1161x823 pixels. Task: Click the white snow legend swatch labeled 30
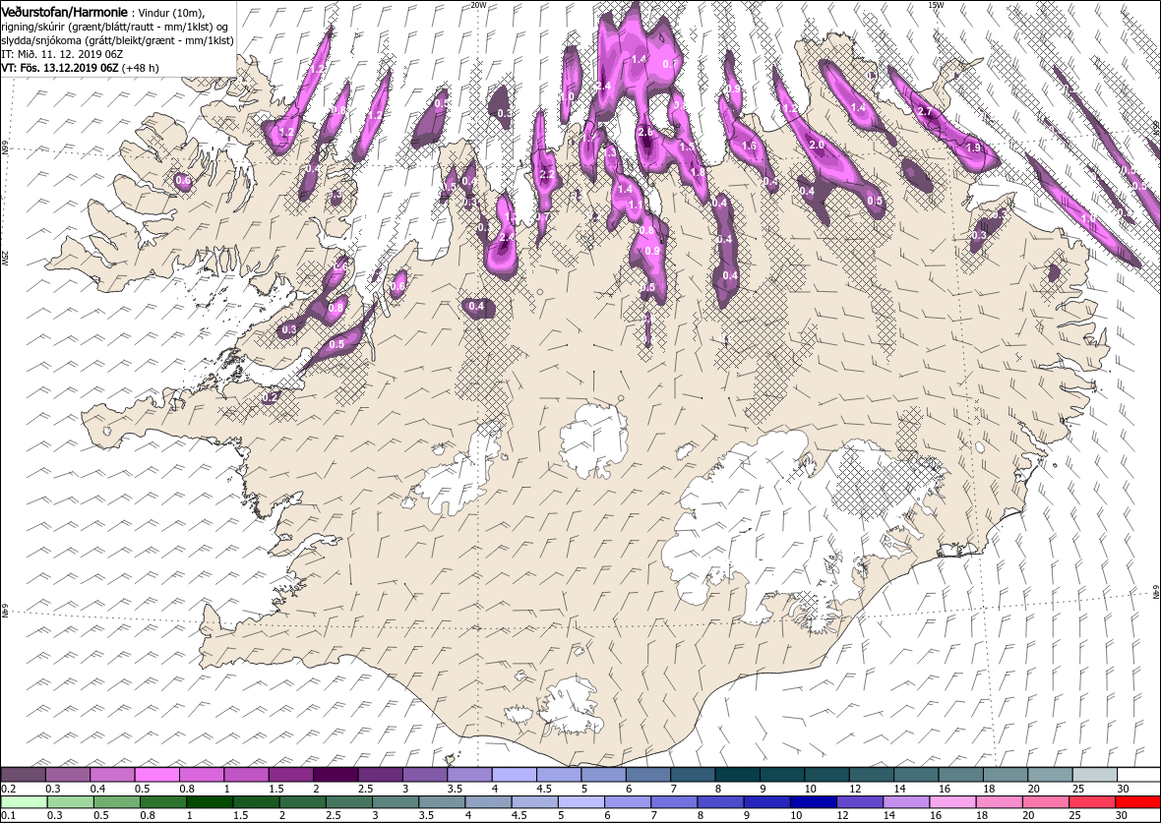1138,775
